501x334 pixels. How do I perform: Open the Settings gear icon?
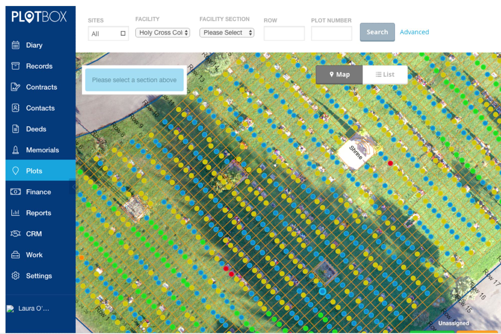tap(16, 276)
